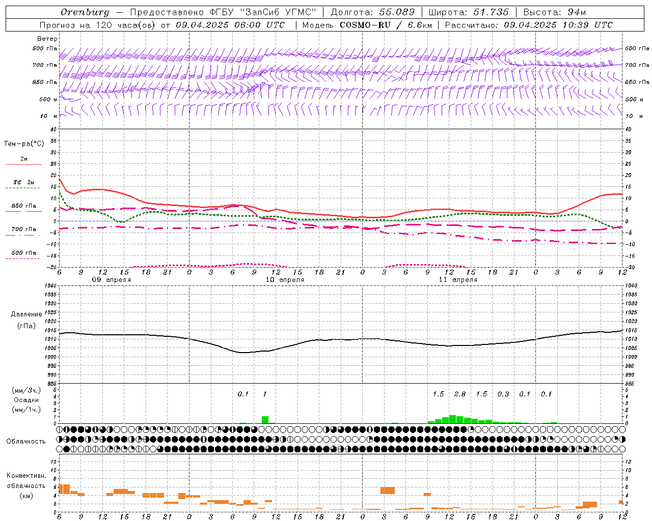Click the 'Облачность' cloud cover label
Screen dimensions: 652x521
click(26, 442)
